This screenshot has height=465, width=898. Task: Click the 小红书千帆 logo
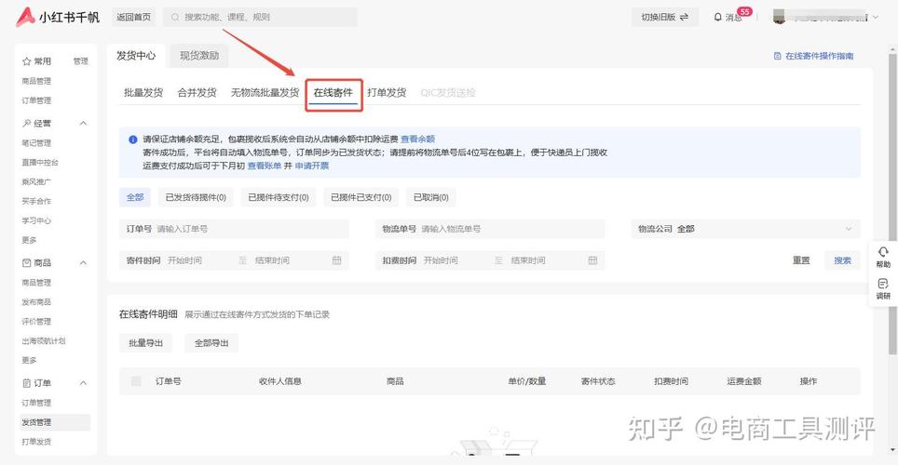click(58, 17)
